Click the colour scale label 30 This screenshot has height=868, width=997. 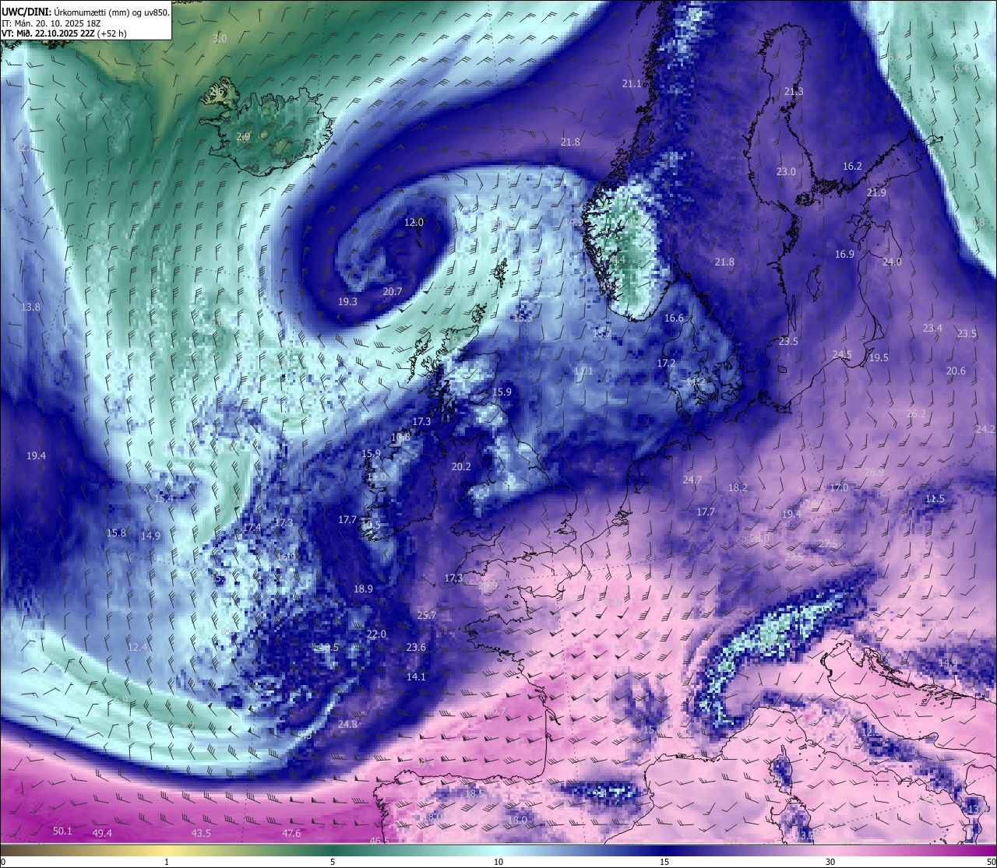[830, 862]
